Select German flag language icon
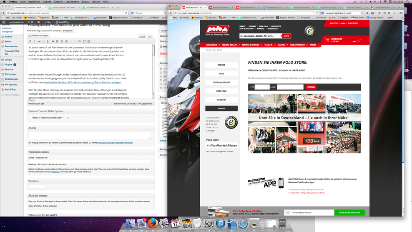 (x=354, y=40)
